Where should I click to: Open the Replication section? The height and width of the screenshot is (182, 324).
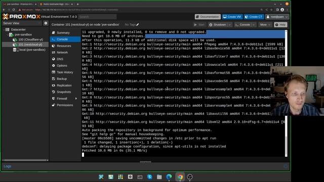(65, 85)
